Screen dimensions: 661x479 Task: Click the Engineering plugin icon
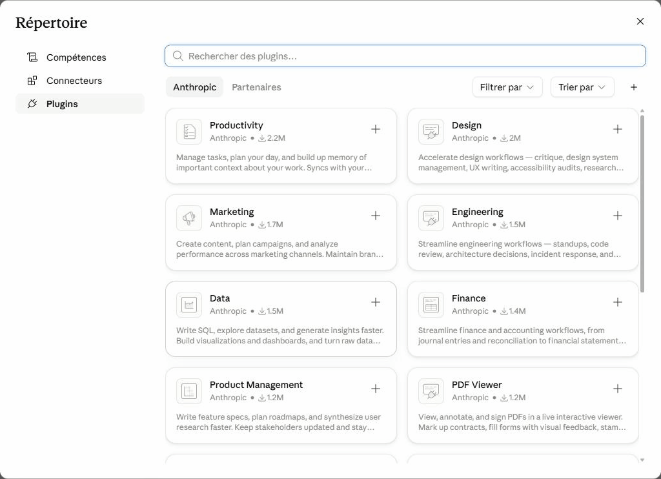431,218
